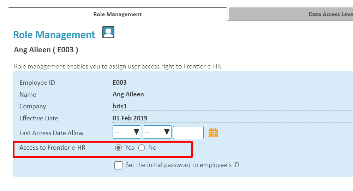Click the Last Access Date Allow label
Viewport: 353px width, 191px height.
click(51, 133)
